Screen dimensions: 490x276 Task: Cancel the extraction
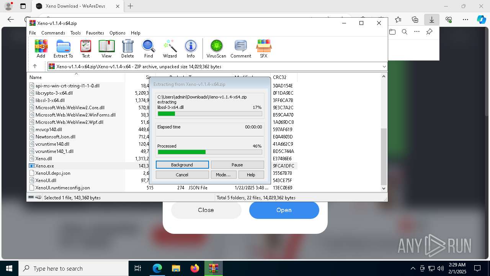tap(182, 175)
